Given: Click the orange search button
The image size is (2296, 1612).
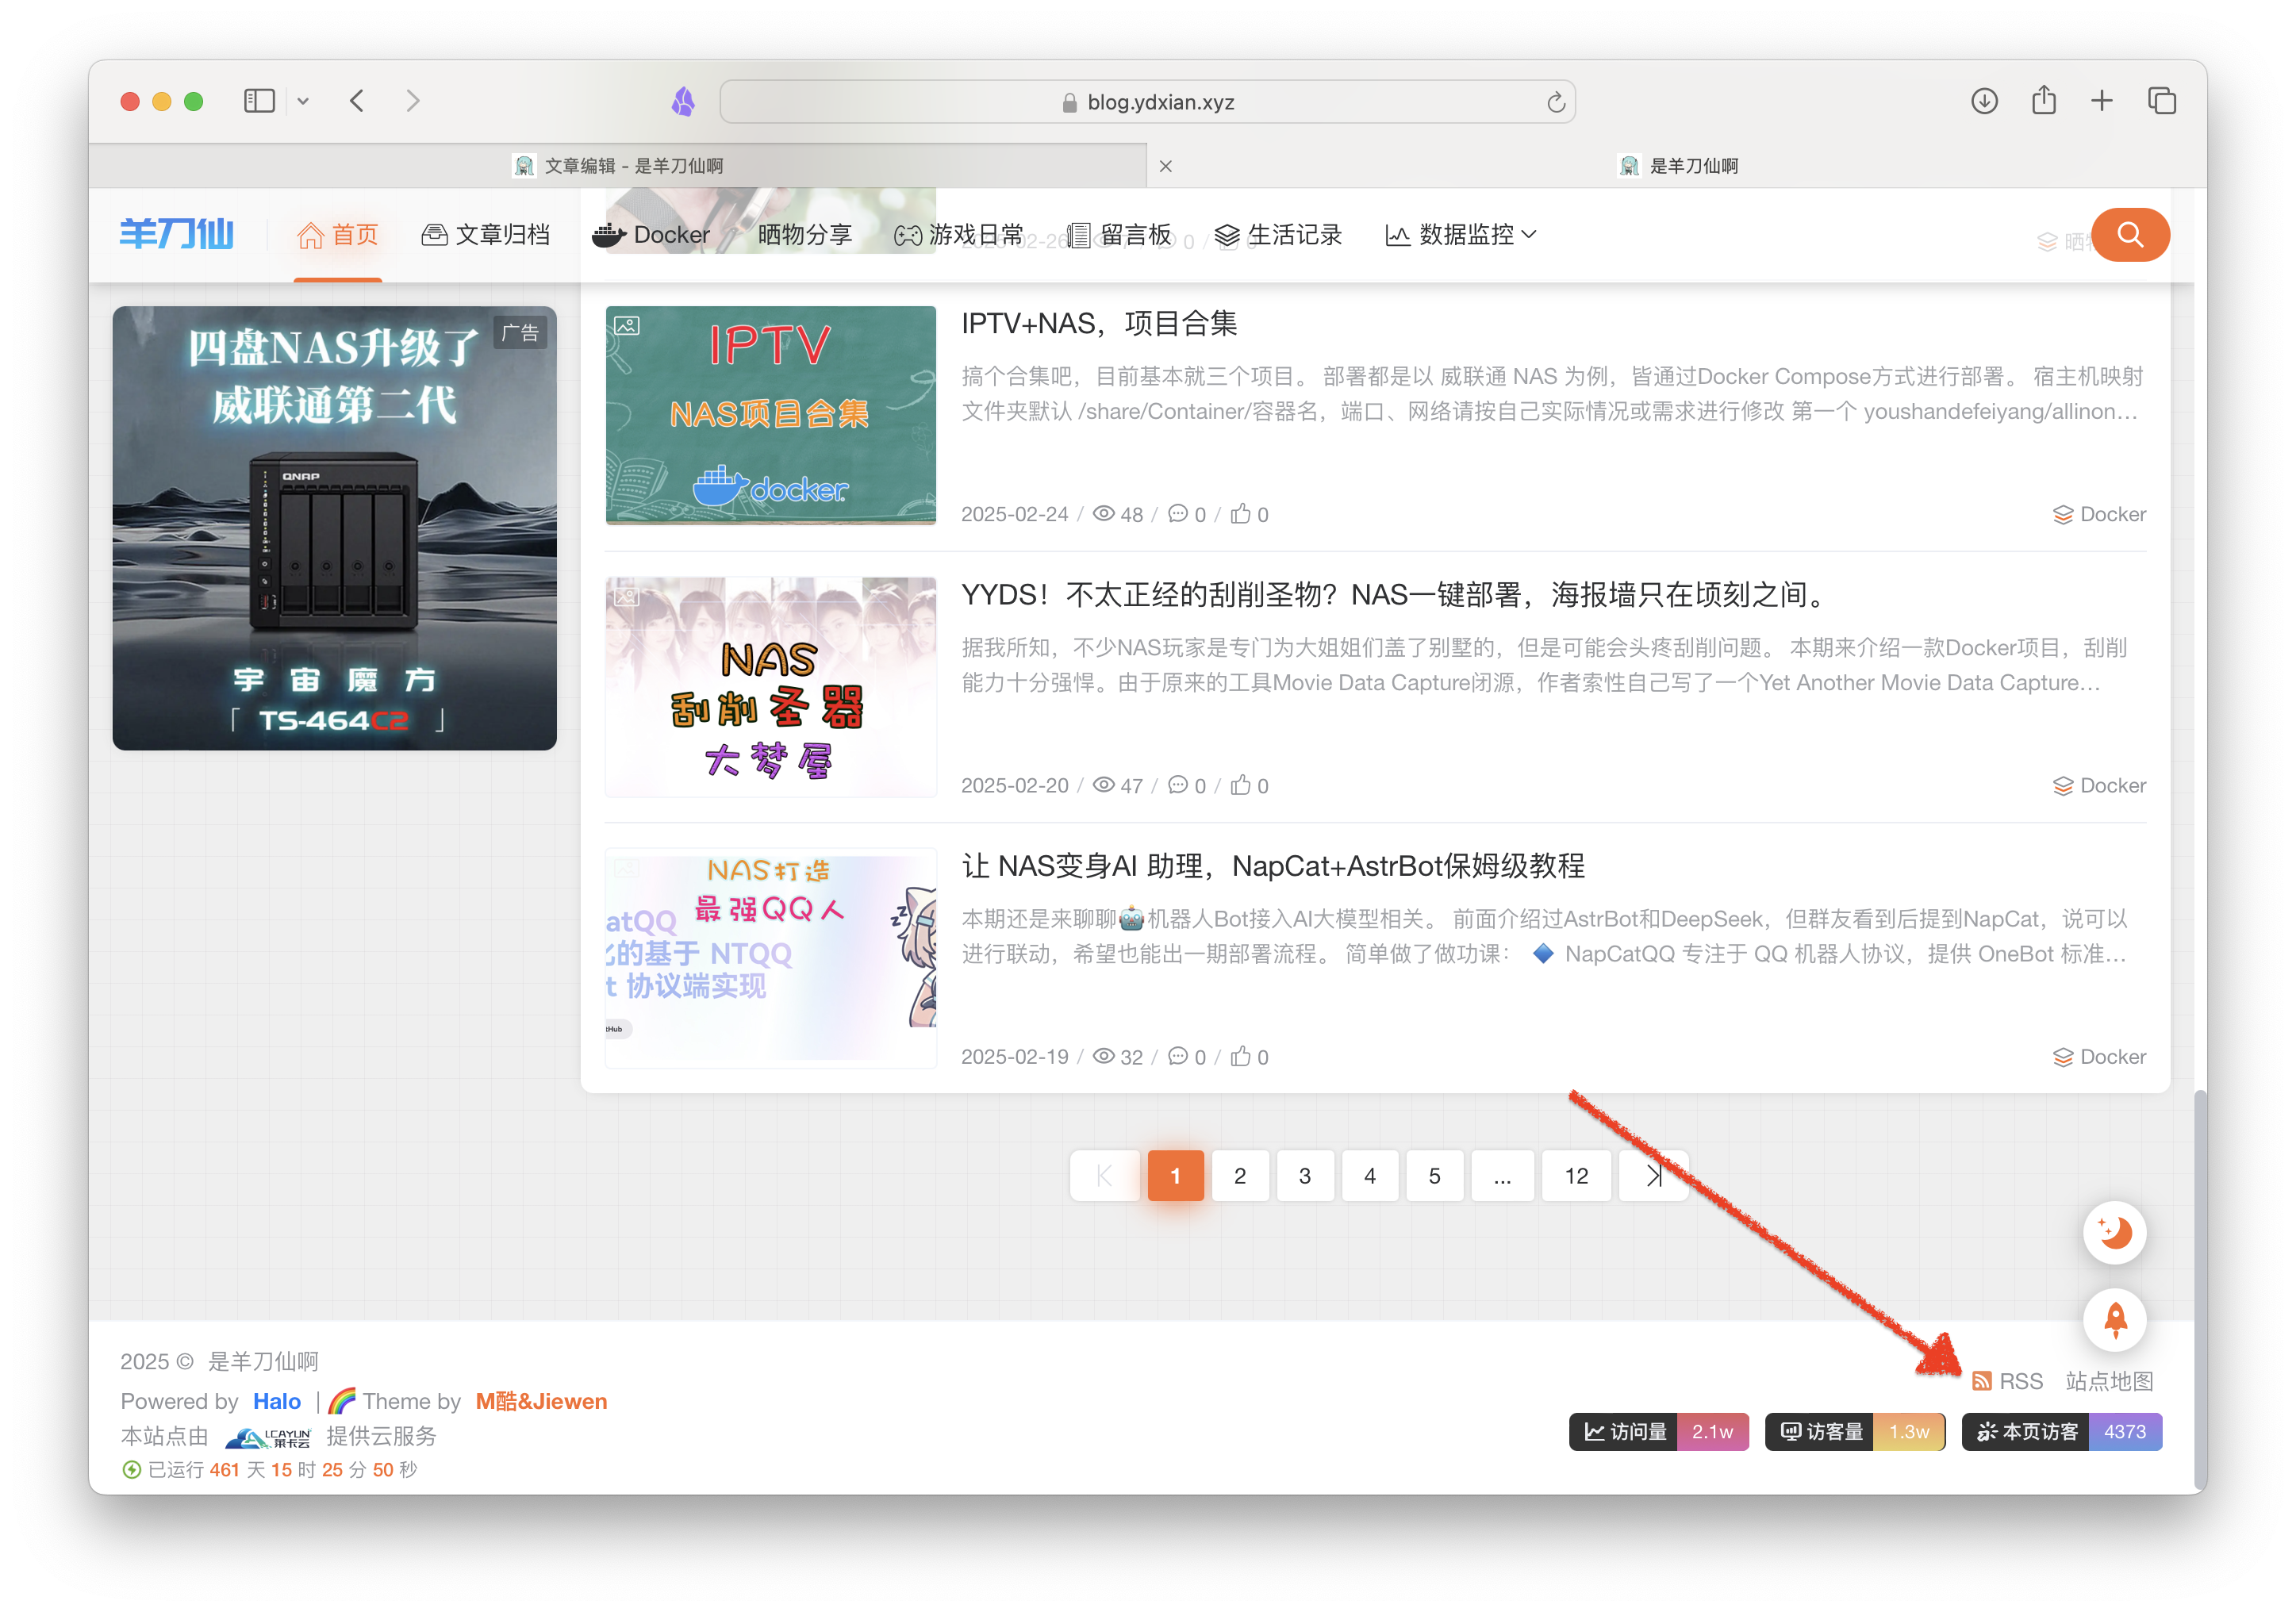Looking at the screenshot, I should [2130, 235].
